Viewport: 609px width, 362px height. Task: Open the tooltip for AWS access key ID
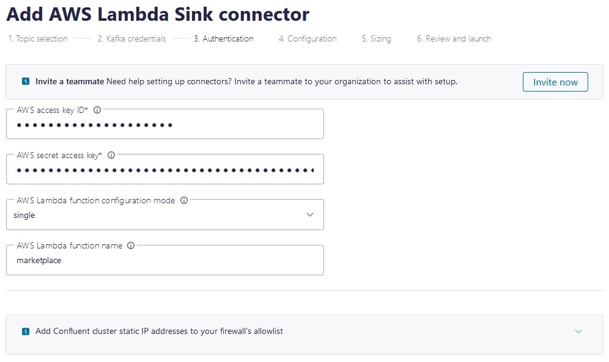click(x=97, y=110)
